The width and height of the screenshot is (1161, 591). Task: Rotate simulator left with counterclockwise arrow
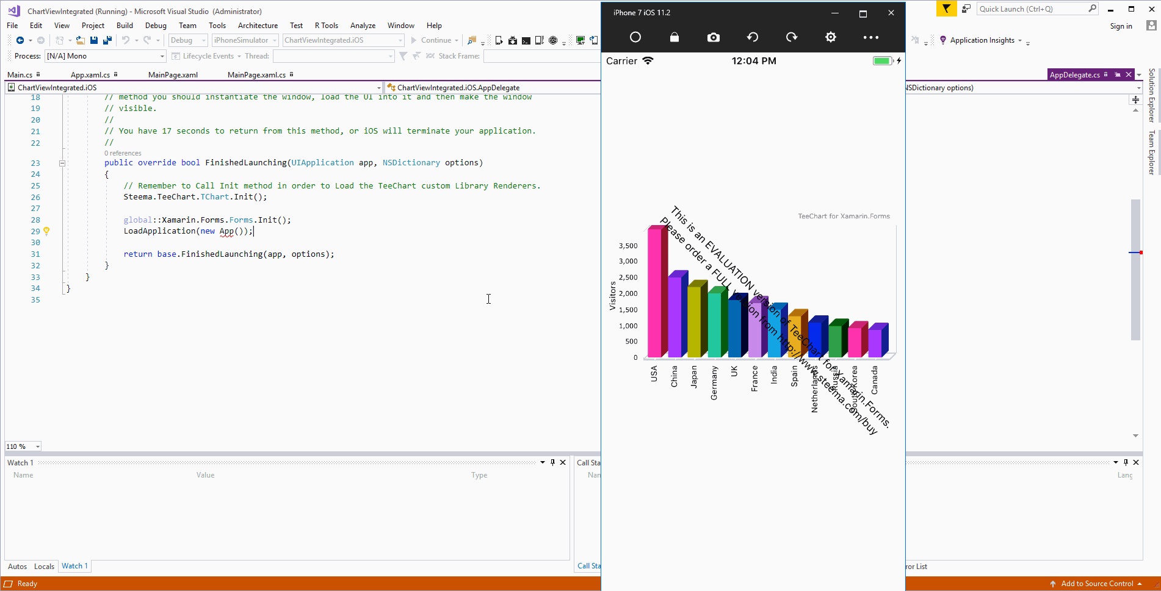pyautogui.click(x=752, y=37)
